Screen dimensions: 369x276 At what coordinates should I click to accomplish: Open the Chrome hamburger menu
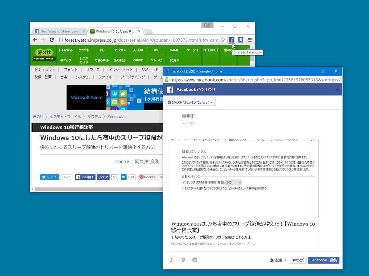[x=250, y=40]
